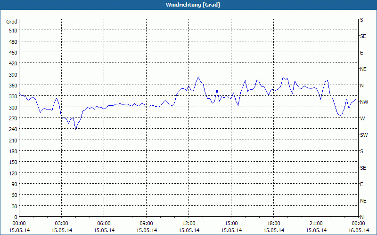The height and width of the screenshot is (235, 377).
Task: Click compass label N at 360 gridline
Action: point(361,86)
